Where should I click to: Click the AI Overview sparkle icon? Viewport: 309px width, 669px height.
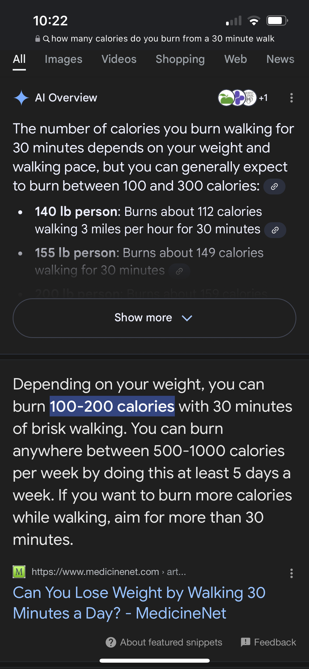[x=21, y=98]
